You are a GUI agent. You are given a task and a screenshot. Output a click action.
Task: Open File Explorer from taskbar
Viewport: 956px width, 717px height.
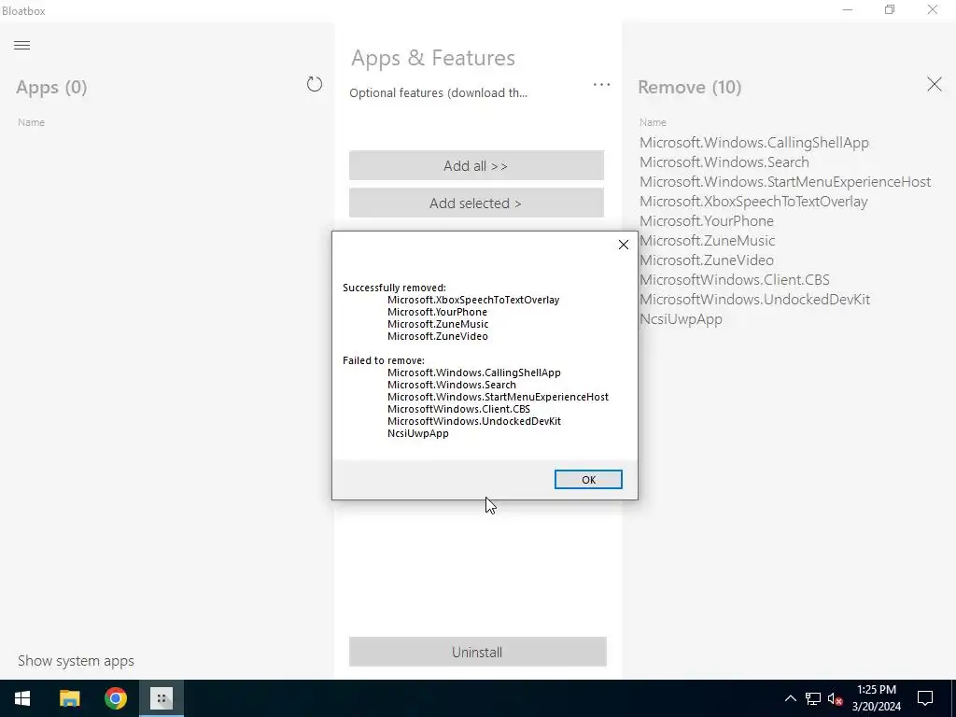pos(69,698)
